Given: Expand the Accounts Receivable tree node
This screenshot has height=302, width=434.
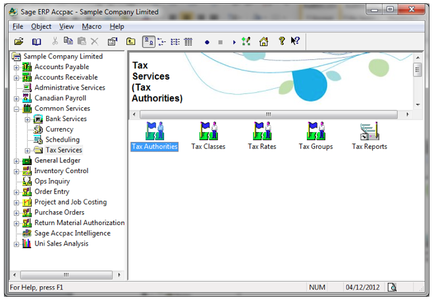Looking at the screenshot, I should 16,78.
